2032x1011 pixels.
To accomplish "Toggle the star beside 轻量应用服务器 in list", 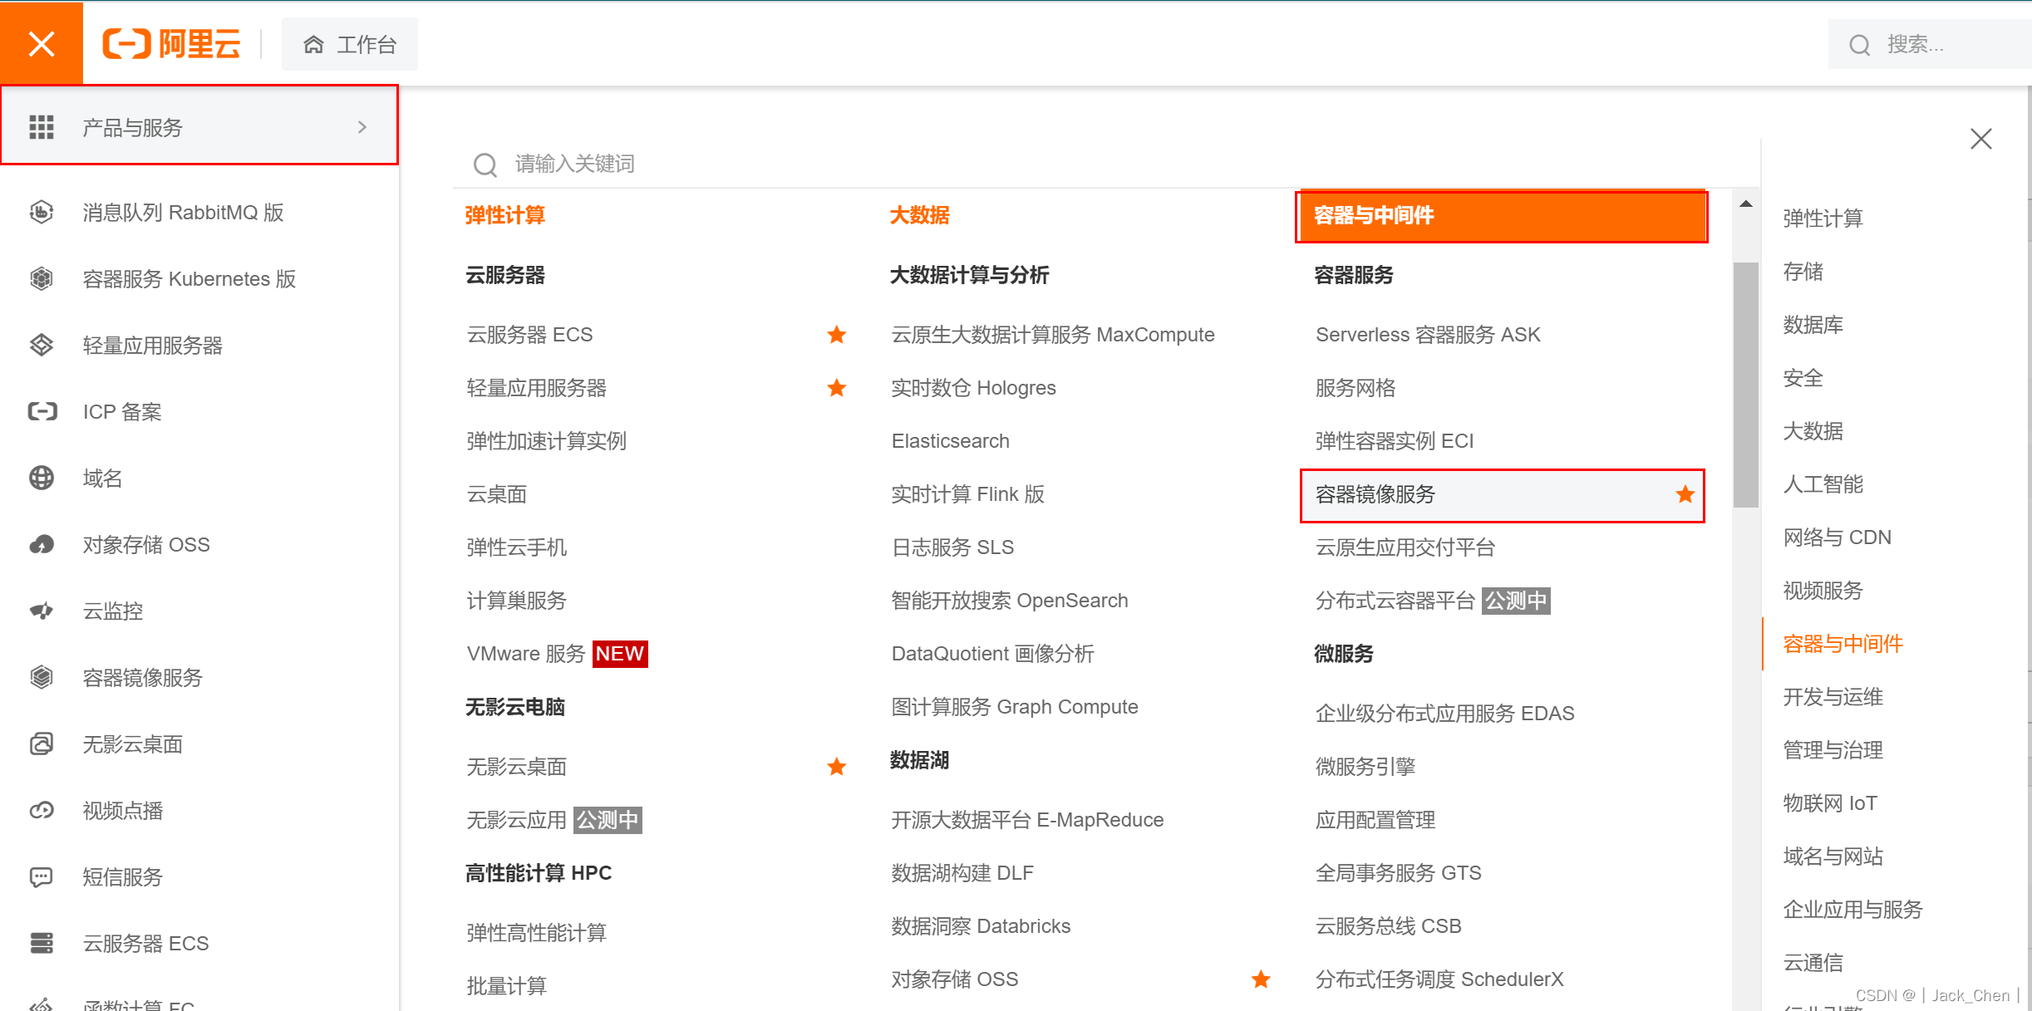I will click(837, 388).
